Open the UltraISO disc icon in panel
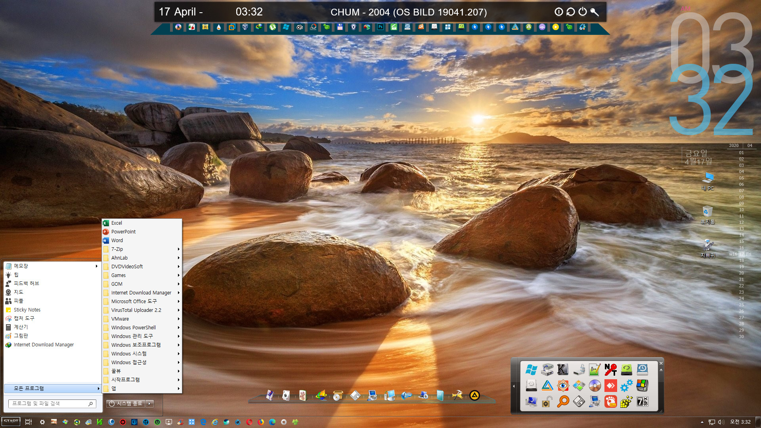This screenshot has height=428, width=761. point(595,385)
